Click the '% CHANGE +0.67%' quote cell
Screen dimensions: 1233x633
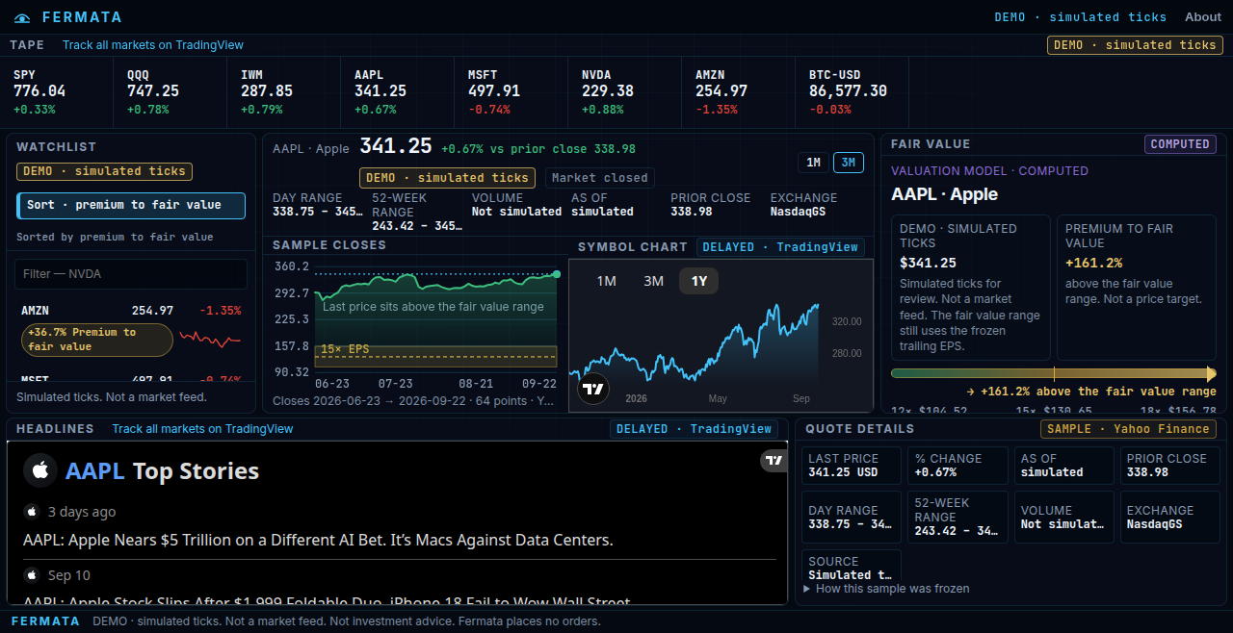958,466
